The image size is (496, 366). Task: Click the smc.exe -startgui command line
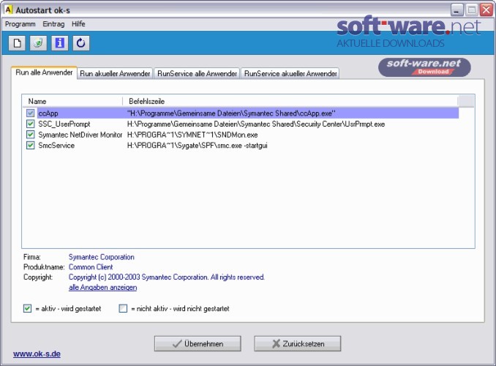tap(197, 146)
